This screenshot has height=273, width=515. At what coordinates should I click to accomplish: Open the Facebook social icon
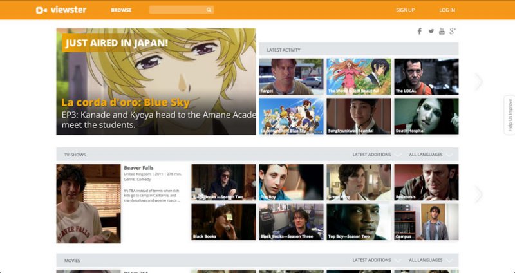click(419, 31)
